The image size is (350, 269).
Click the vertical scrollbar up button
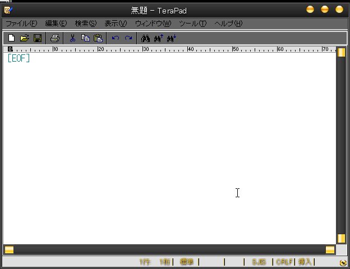tap(341, 53)
